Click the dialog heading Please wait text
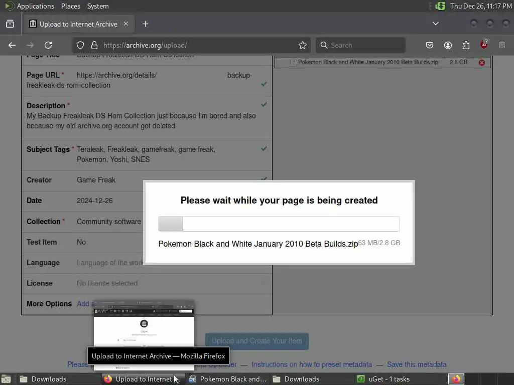The image size is (514, 385). pos(279,201)
